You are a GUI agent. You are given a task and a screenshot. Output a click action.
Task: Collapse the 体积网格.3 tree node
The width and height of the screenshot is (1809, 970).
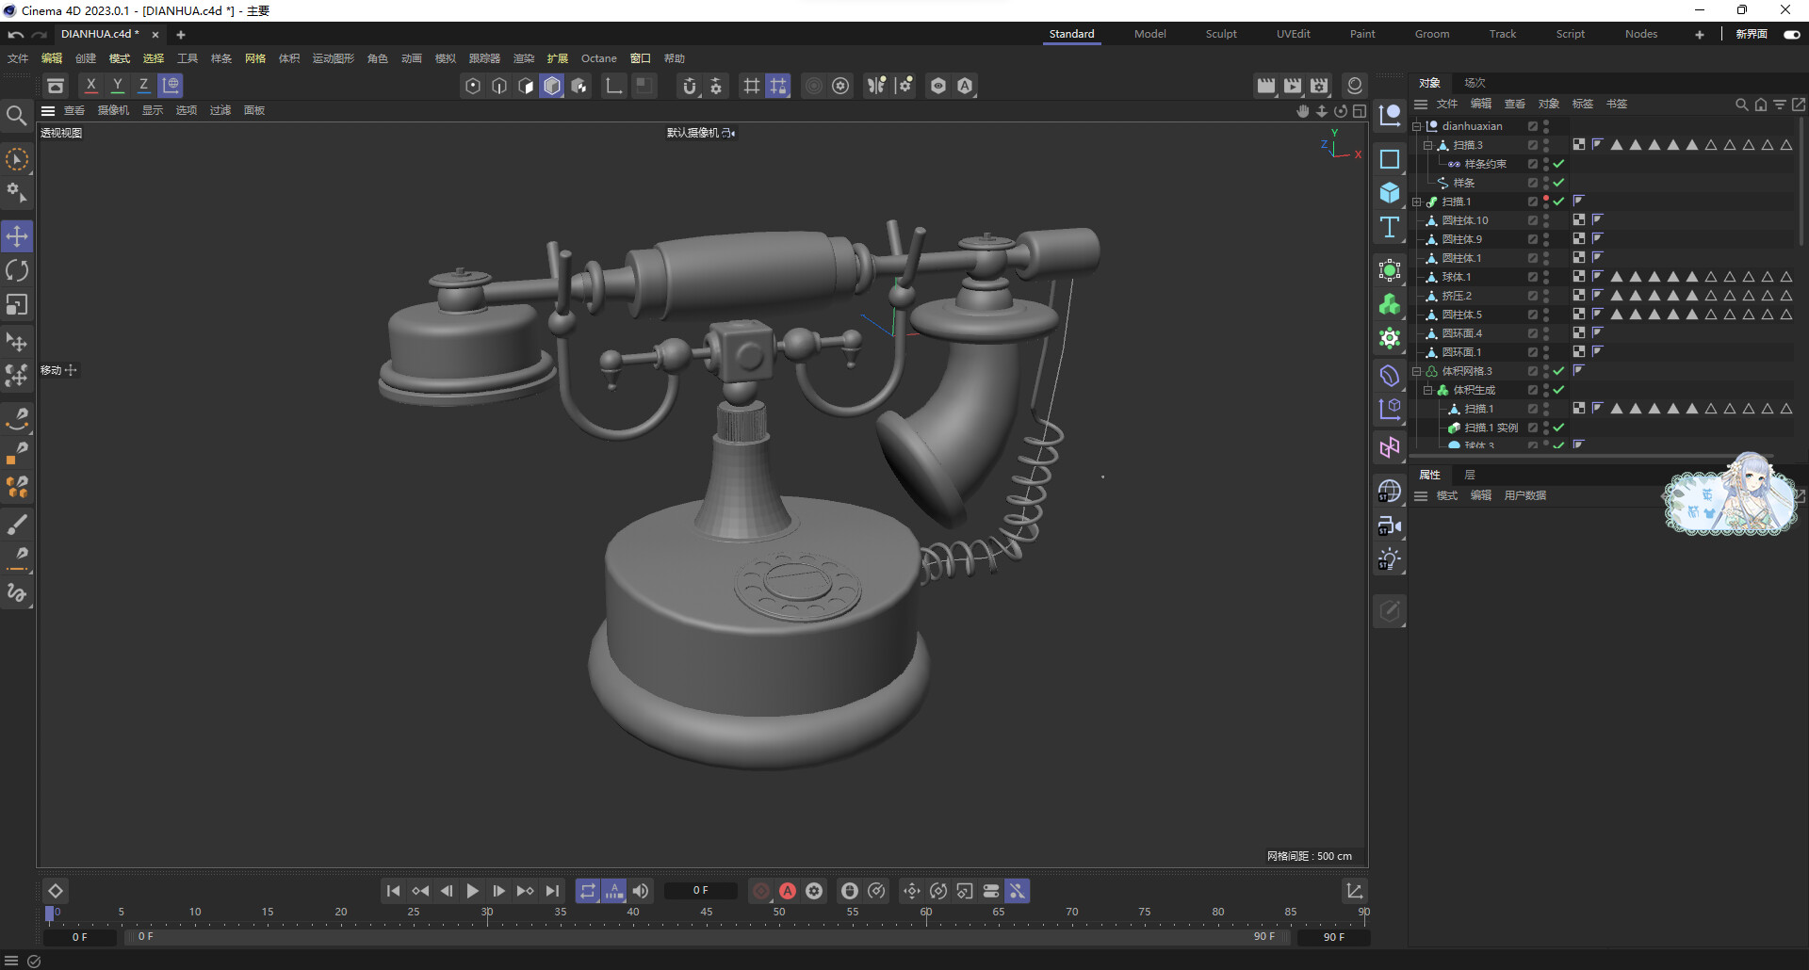pyautogui.click(x=1416, y=371)
